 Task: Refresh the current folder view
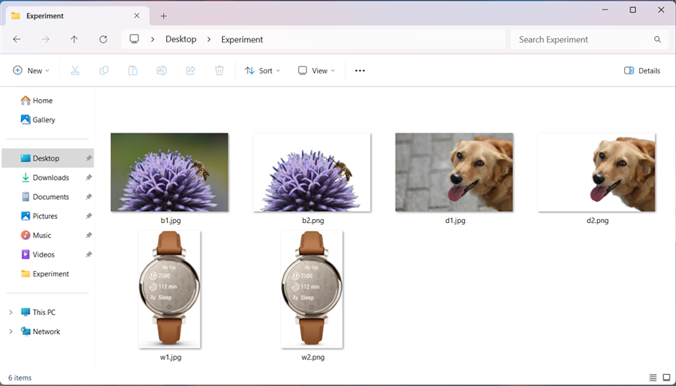103,39
